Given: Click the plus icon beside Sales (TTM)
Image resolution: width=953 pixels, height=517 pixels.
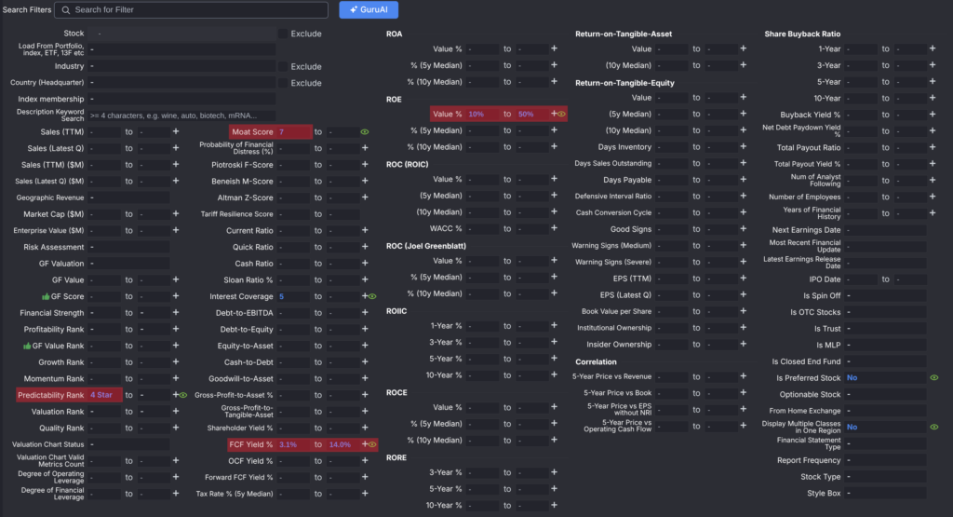Looking at the screenshot, I should [x=176, y=131].
